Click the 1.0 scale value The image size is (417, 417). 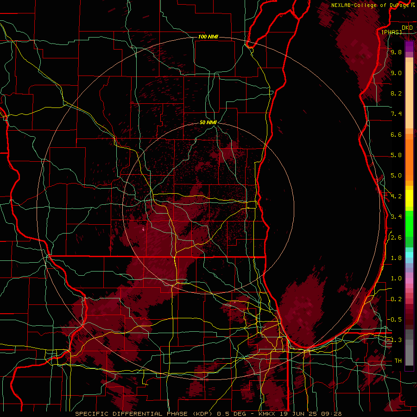(x=396, y=278)
